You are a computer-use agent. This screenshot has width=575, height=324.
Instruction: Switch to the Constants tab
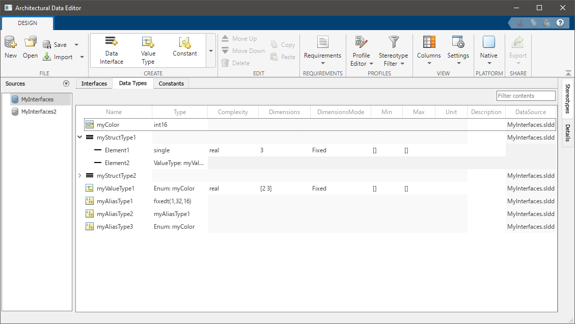tap(171, 84)
